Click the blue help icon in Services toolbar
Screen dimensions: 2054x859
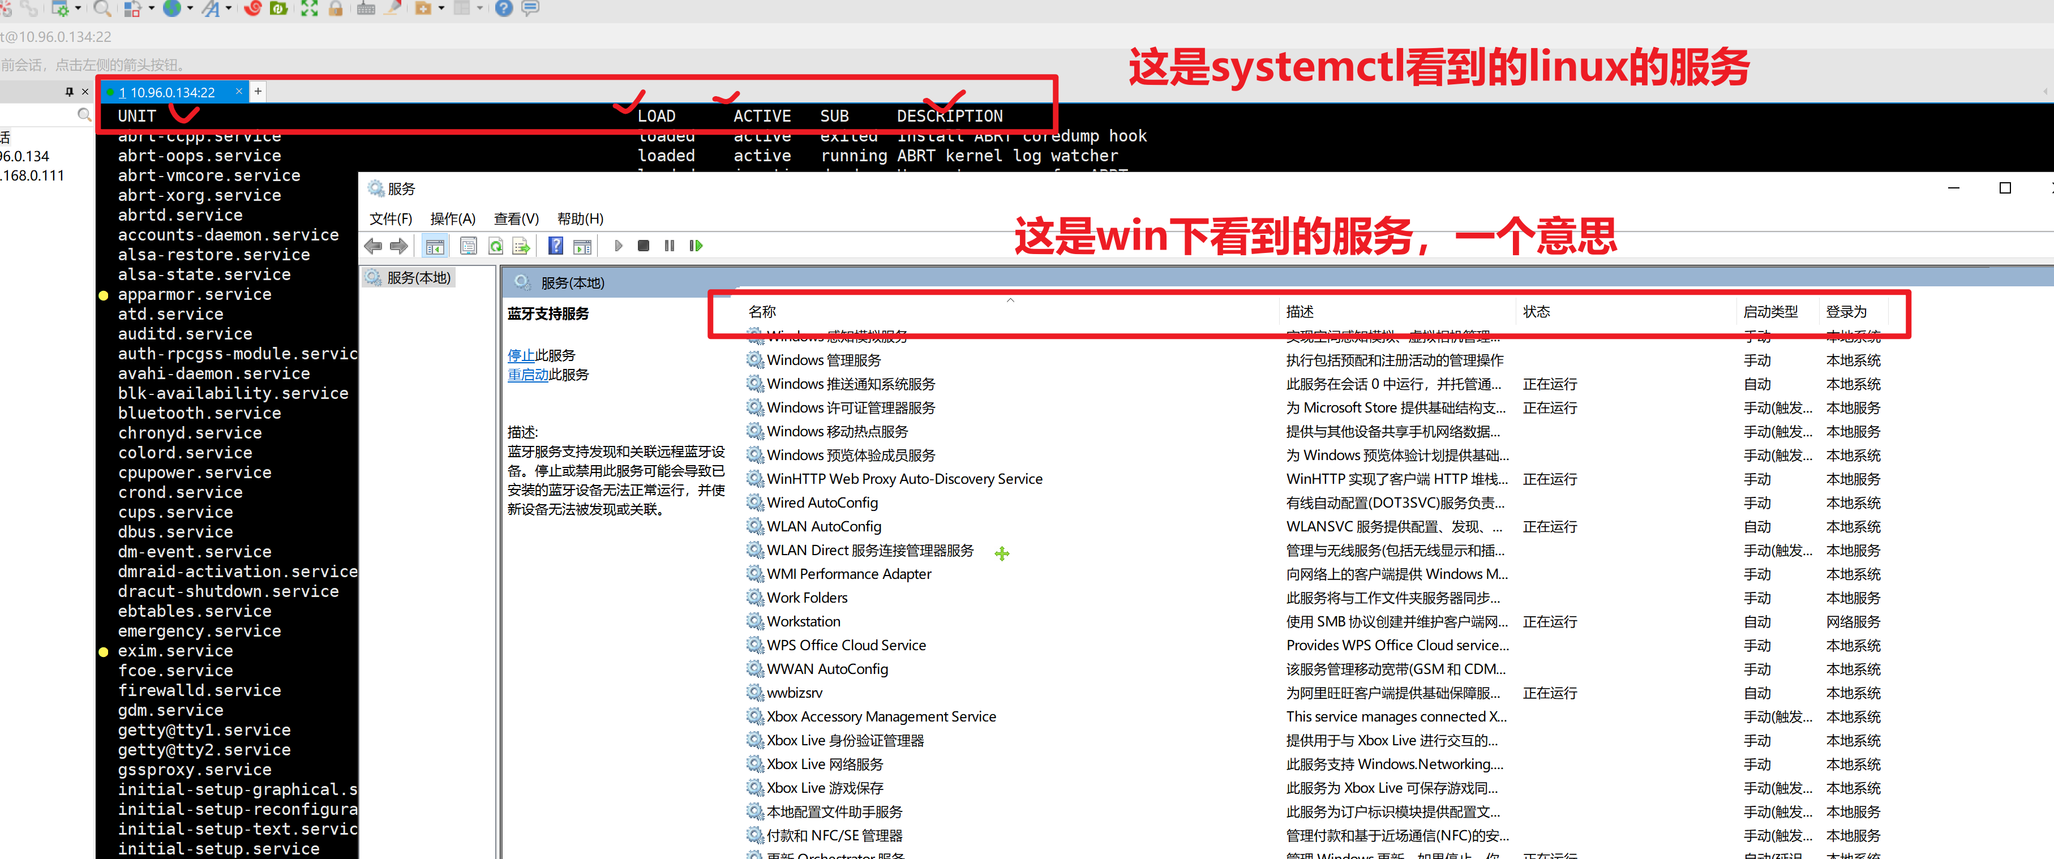coord(556,246)
